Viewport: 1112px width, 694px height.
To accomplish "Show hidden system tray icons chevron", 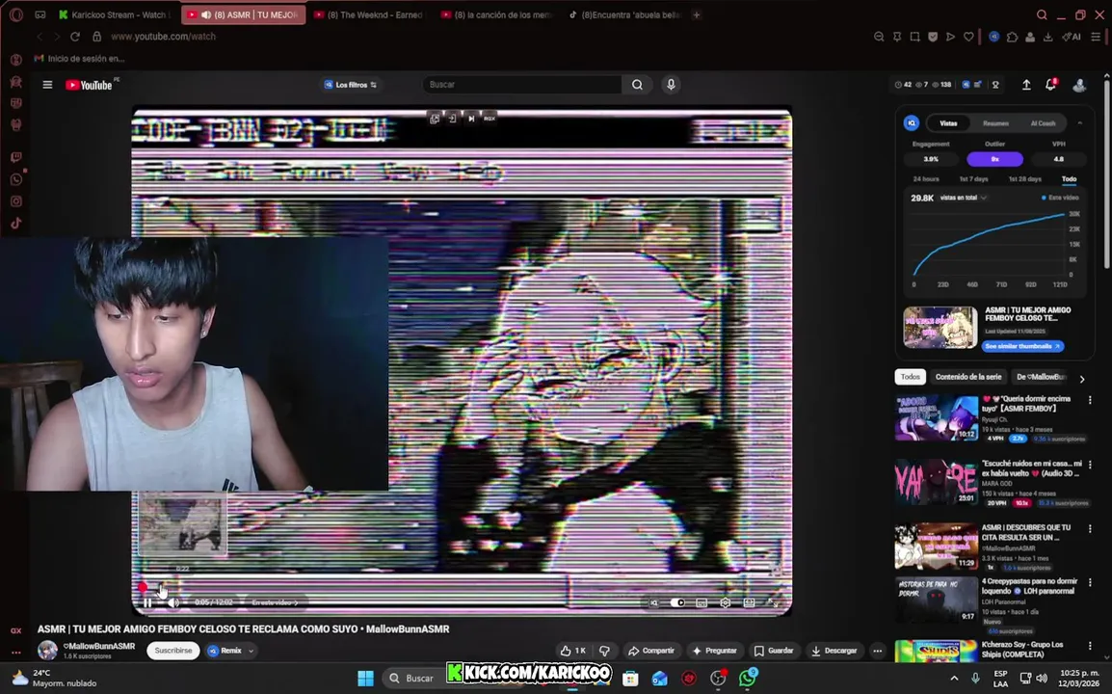I will click(x=954, y=679).
